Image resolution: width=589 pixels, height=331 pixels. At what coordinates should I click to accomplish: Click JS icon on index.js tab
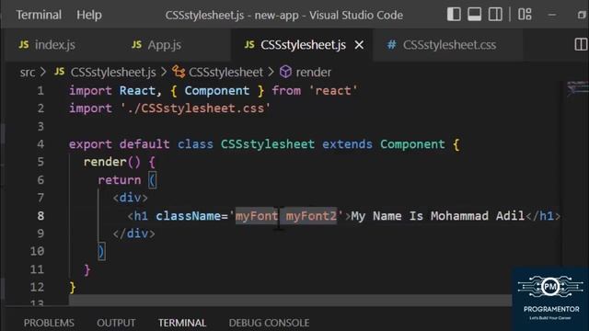tap(24, 45)
